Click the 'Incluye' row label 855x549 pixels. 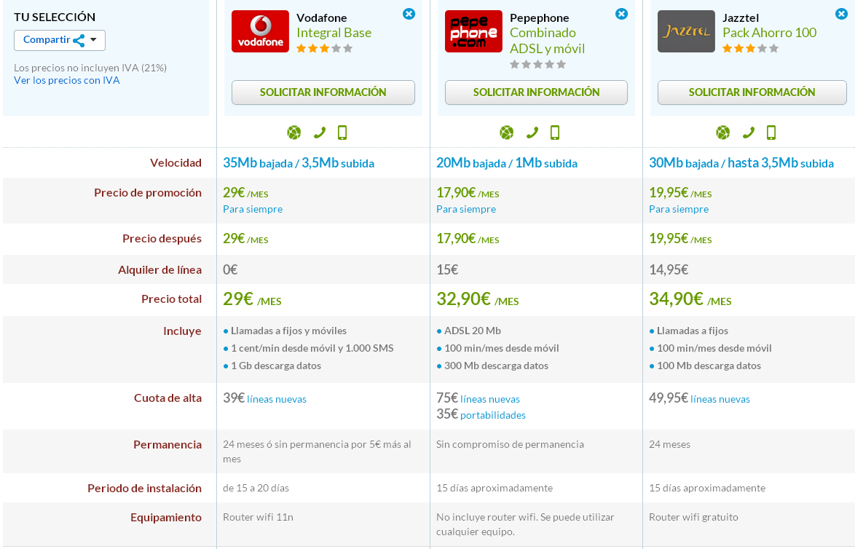click(182, 331)
